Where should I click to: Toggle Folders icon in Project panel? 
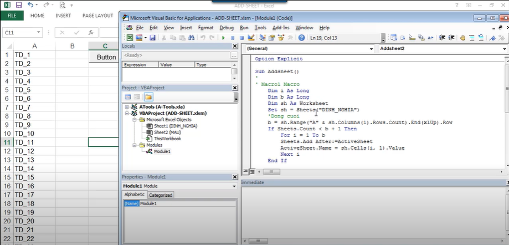pos(148,97)
